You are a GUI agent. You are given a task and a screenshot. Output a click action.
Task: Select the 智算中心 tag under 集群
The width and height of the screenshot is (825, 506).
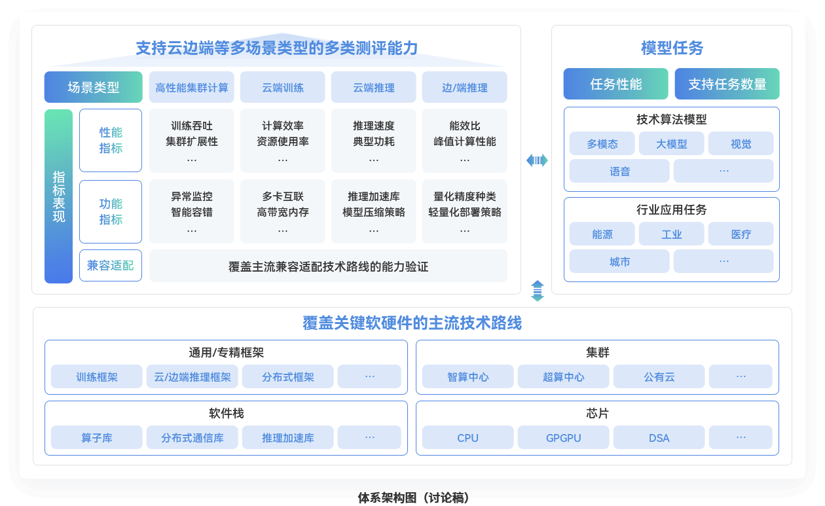pos(467,377)
